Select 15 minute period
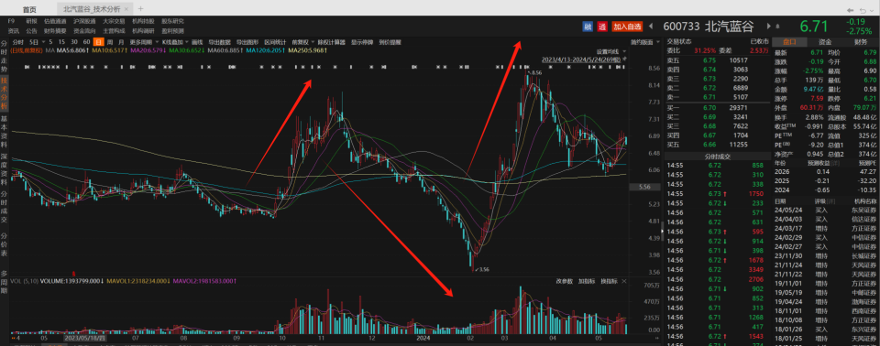The image size is (880, 346). (61, 42)
